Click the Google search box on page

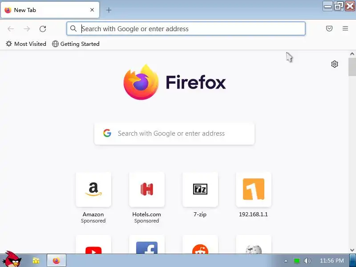tap(174, 133)
